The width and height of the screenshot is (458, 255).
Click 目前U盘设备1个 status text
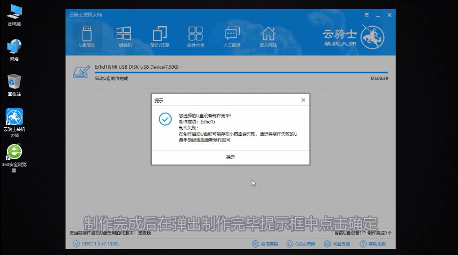click(350, 233)
